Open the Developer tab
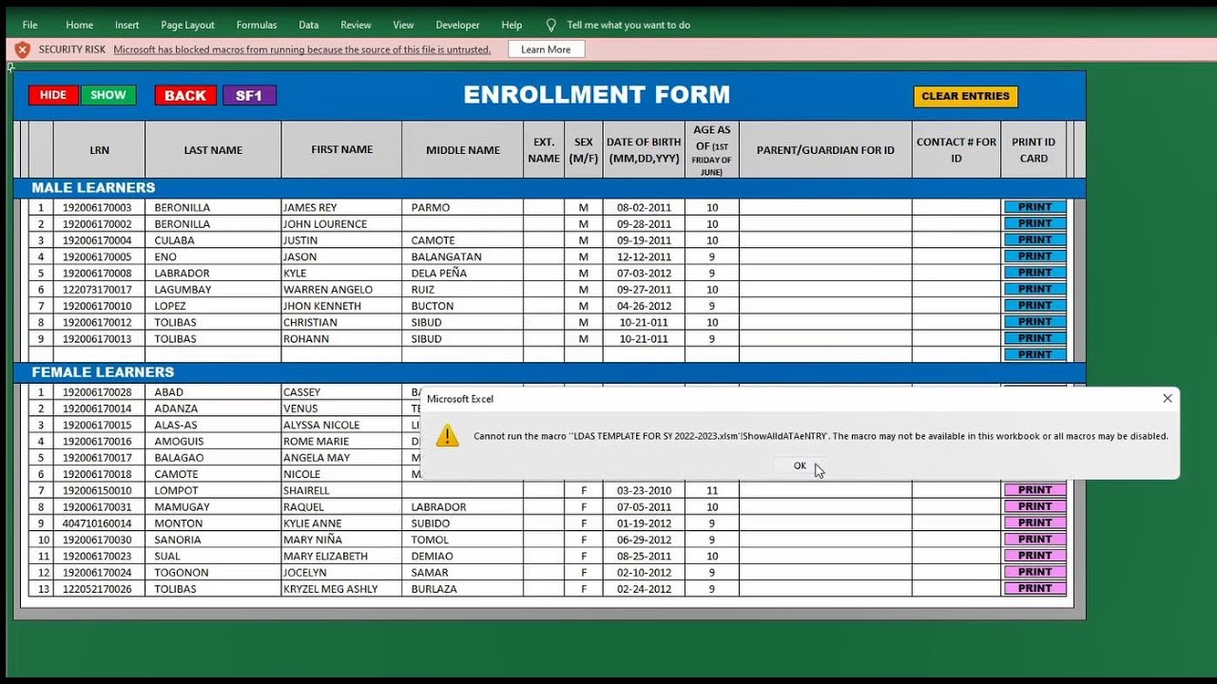Screen dimensions: 1217x684 click(x=457, y=25)
